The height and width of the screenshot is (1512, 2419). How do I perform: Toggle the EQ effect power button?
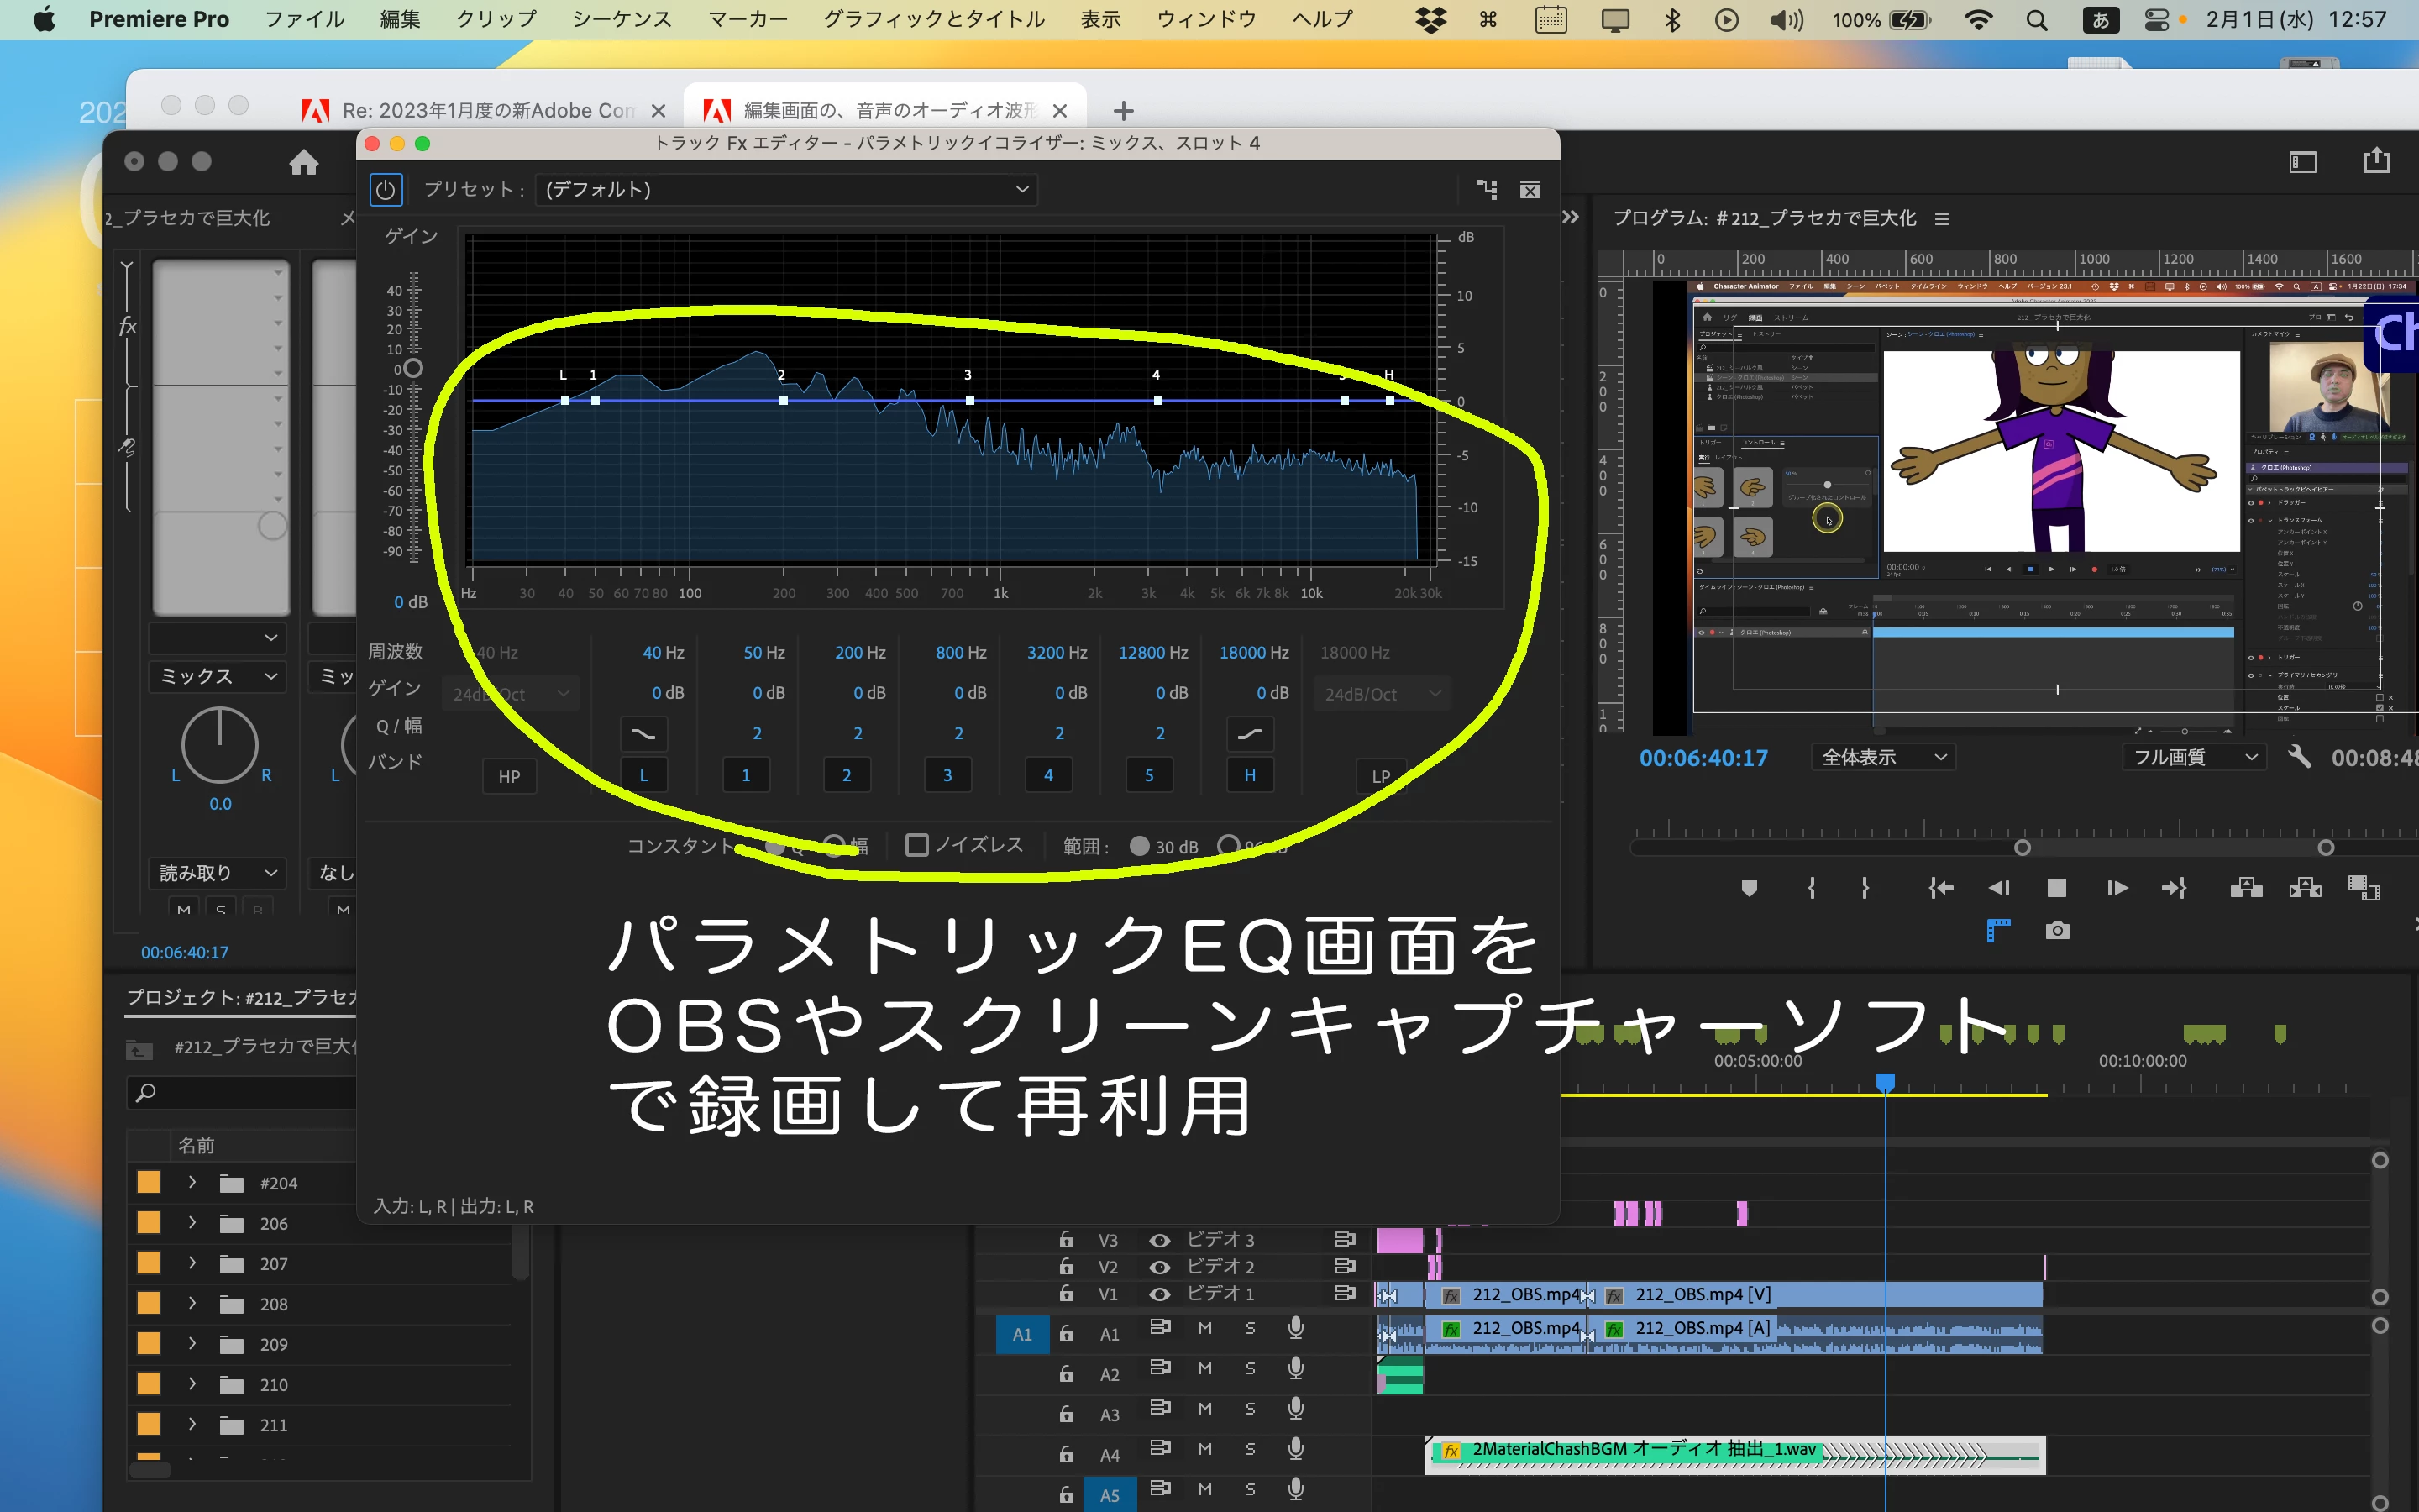point(385,190)
